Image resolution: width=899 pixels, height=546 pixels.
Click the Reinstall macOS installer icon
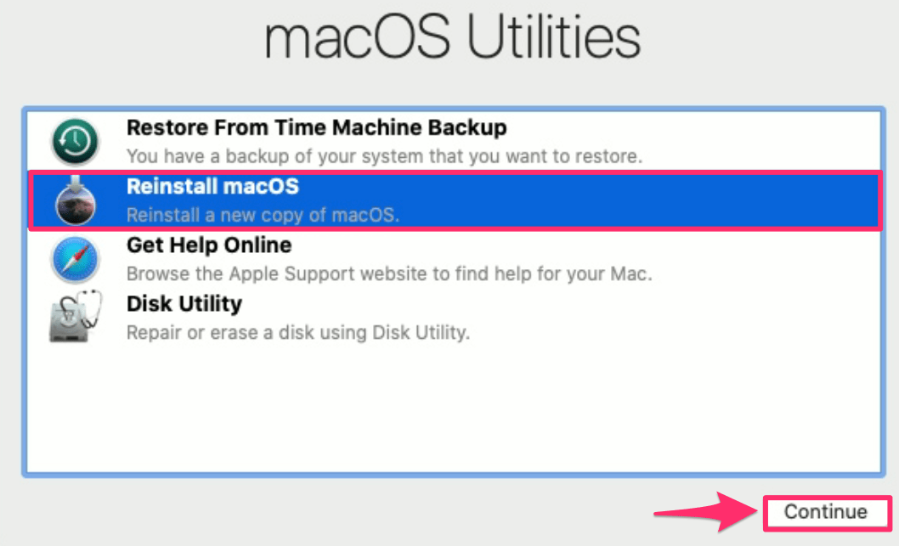coord(75,200)
